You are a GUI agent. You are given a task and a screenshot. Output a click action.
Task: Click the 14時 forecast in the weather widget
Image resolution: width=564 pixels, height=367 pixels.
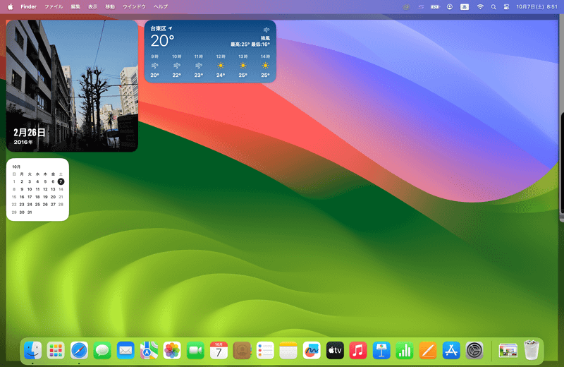click(265, 66)
